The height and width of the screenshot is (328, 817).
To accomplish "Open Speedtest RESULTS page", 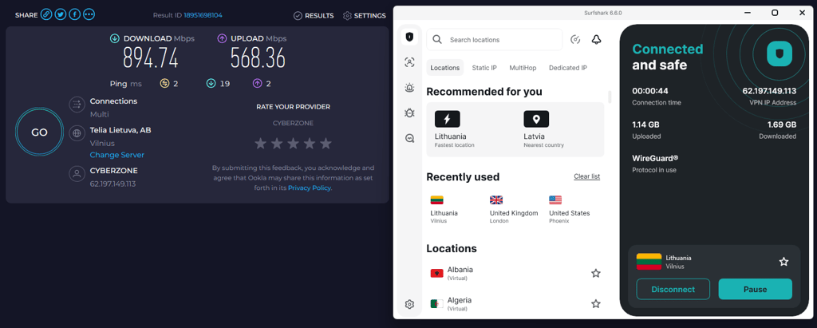I will pyautogui.click(x=314, y=16).
